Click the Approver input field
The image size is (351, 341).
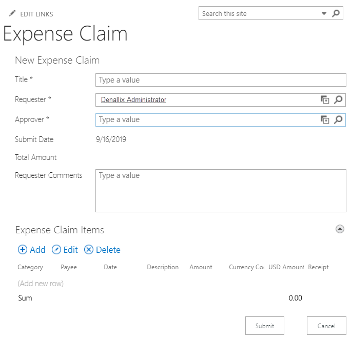coord(205,119)
